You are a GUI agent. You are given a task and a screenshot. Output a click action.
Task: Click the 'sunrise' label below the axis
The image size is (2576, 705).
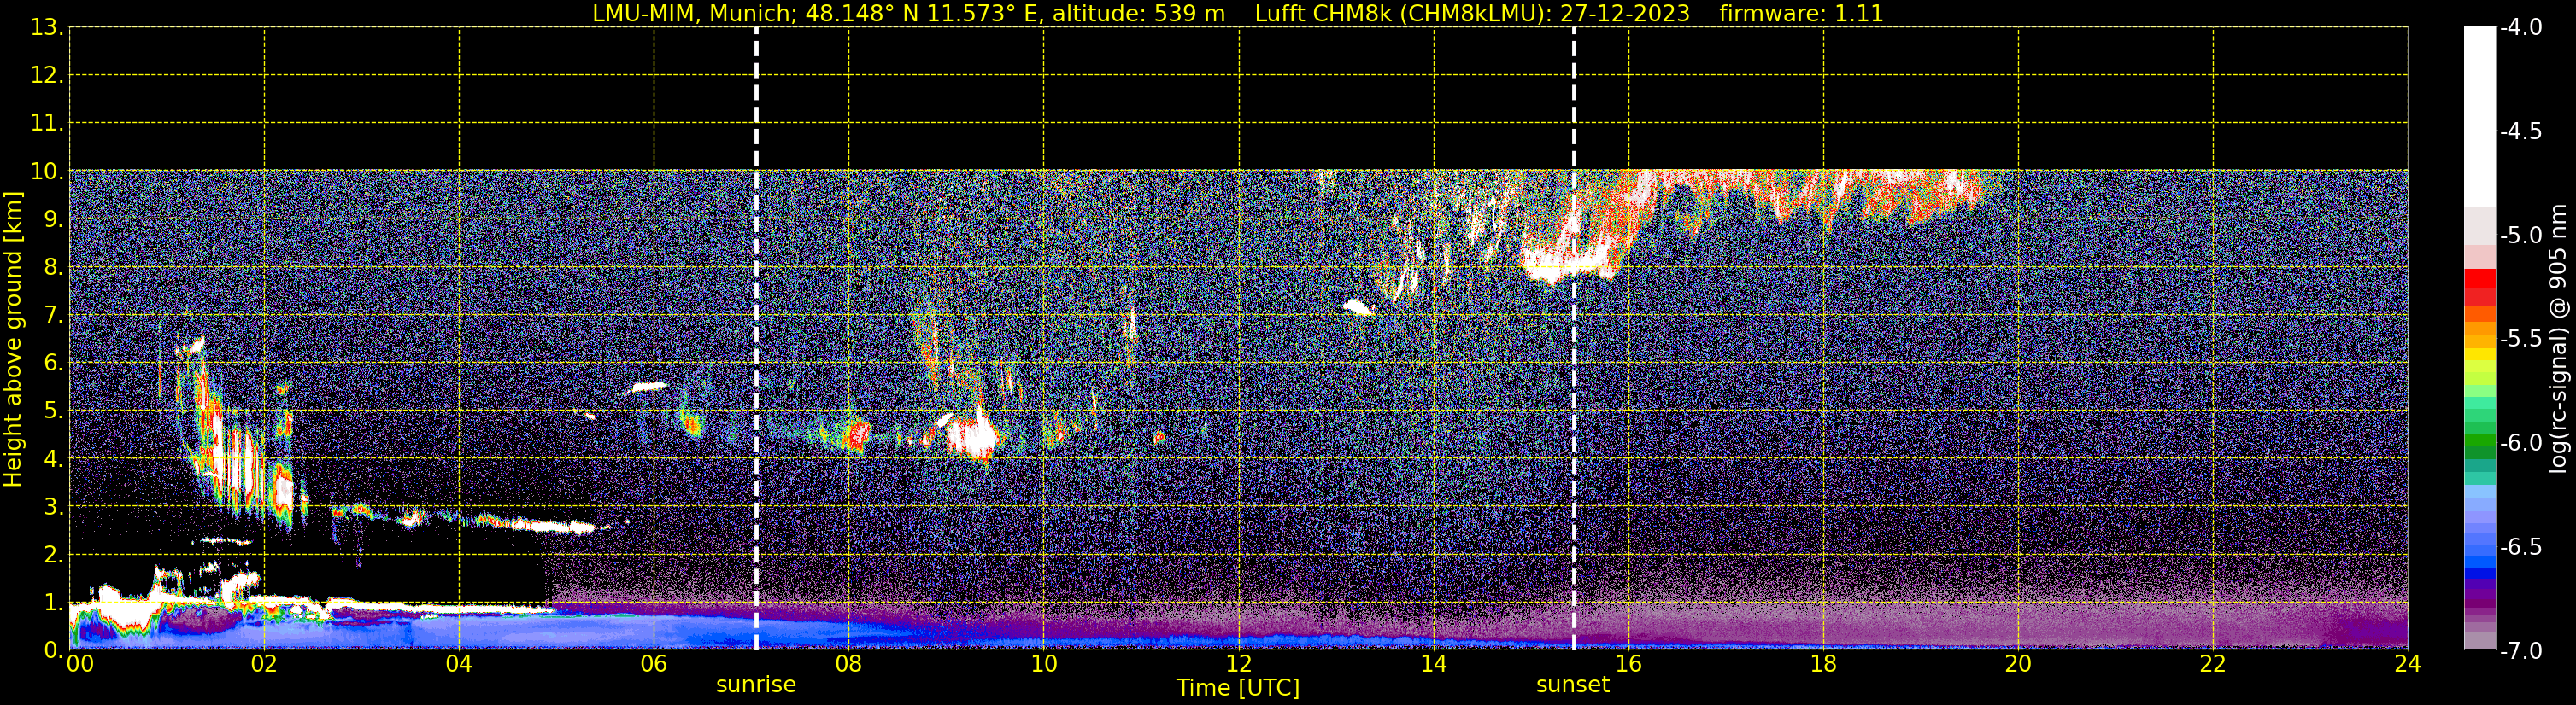click(756, 685)
